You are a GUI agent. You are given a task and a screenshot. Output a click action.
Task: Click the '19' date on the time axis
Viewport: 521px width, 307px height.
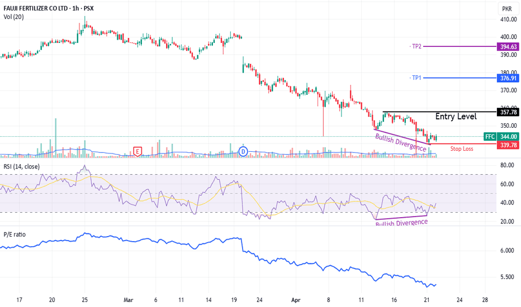[x=234, y=300]
